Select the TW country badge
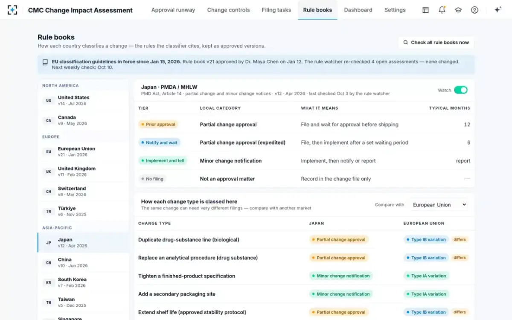This screenshot has height=320, width=512. pyautogui.click(x=49, y=302)
